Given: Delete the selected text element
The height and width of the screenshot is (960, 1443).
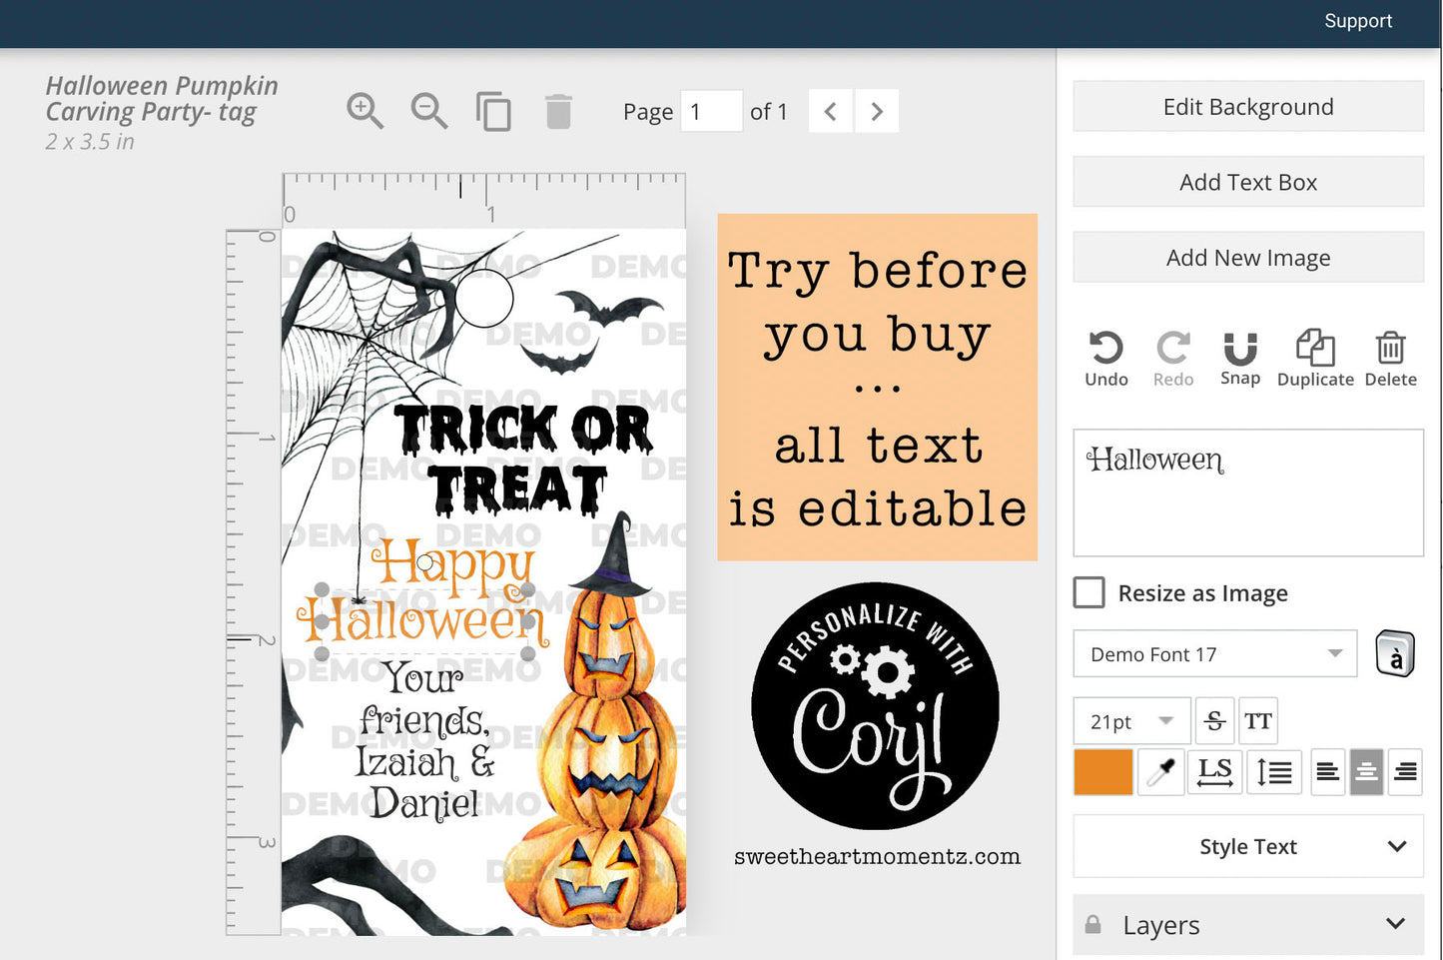Looking at the screenshot, I should [1390, 358].
